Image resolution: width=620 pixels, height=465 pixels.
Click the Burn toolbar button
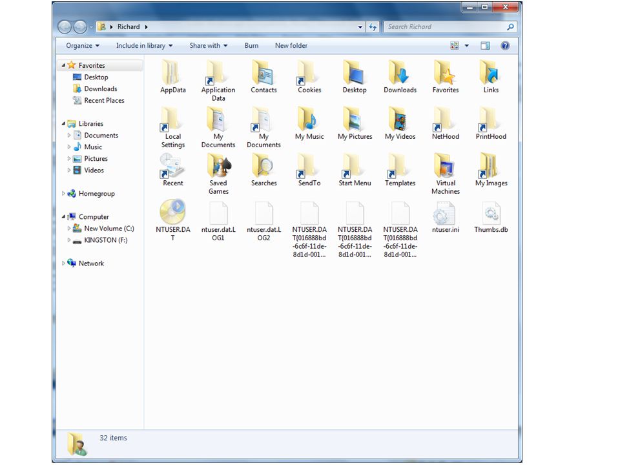tap(251, 45)
